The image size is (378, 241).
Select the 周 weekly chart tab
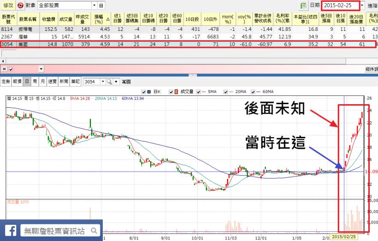35,82
